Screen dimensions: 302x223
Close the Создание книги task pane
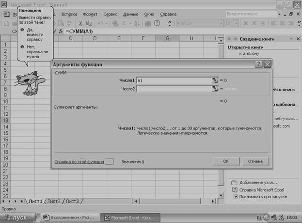(x=298, y=39)
